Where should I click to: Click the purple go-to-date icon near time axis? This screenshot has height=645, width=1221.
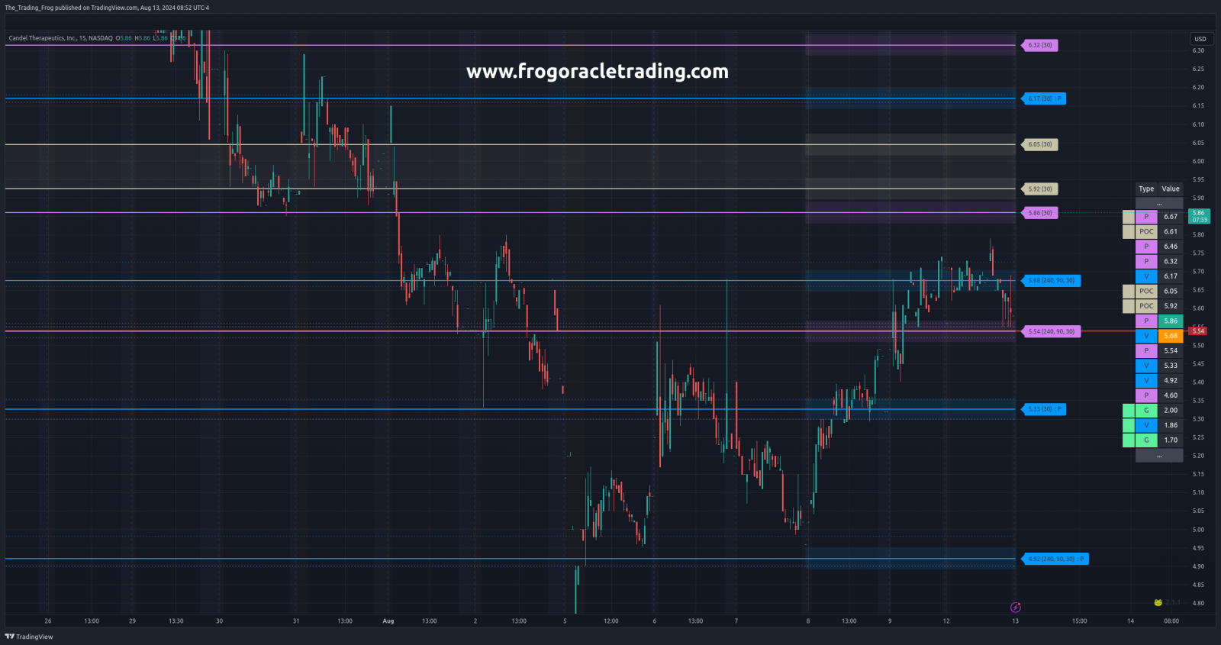point(1015,608)
